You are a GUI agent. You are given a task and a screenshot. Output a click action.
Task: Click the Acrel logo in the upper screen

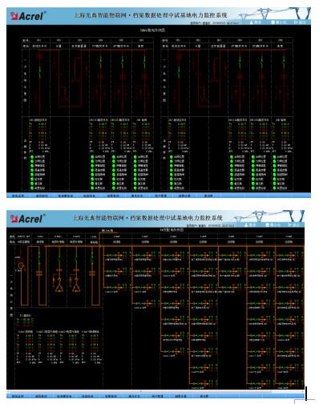tap(28, 16)
